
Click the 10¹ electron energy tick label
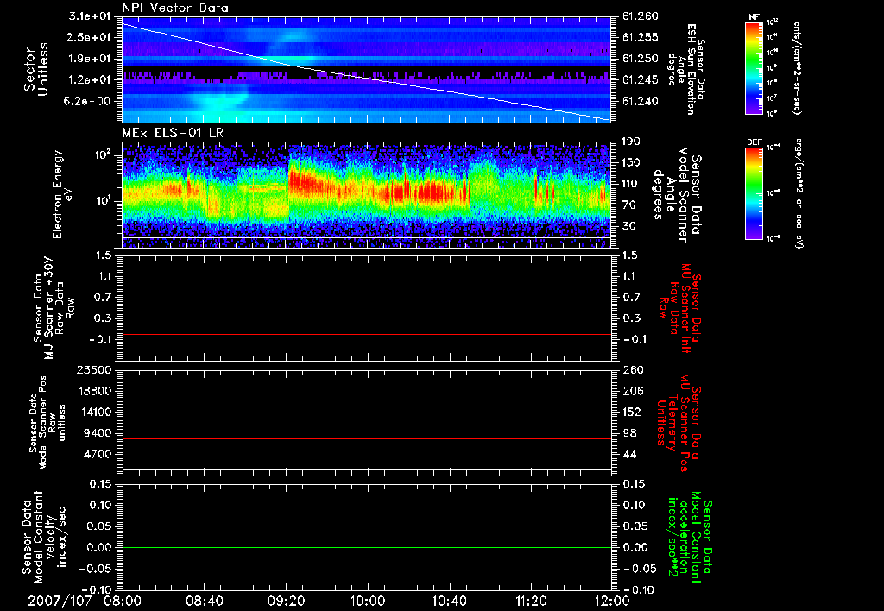(x=104, y=201)
